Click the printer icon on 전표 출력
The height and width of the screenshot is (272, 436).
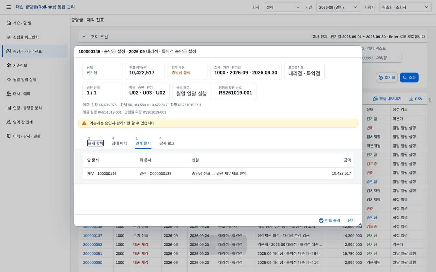click(321, 220)
